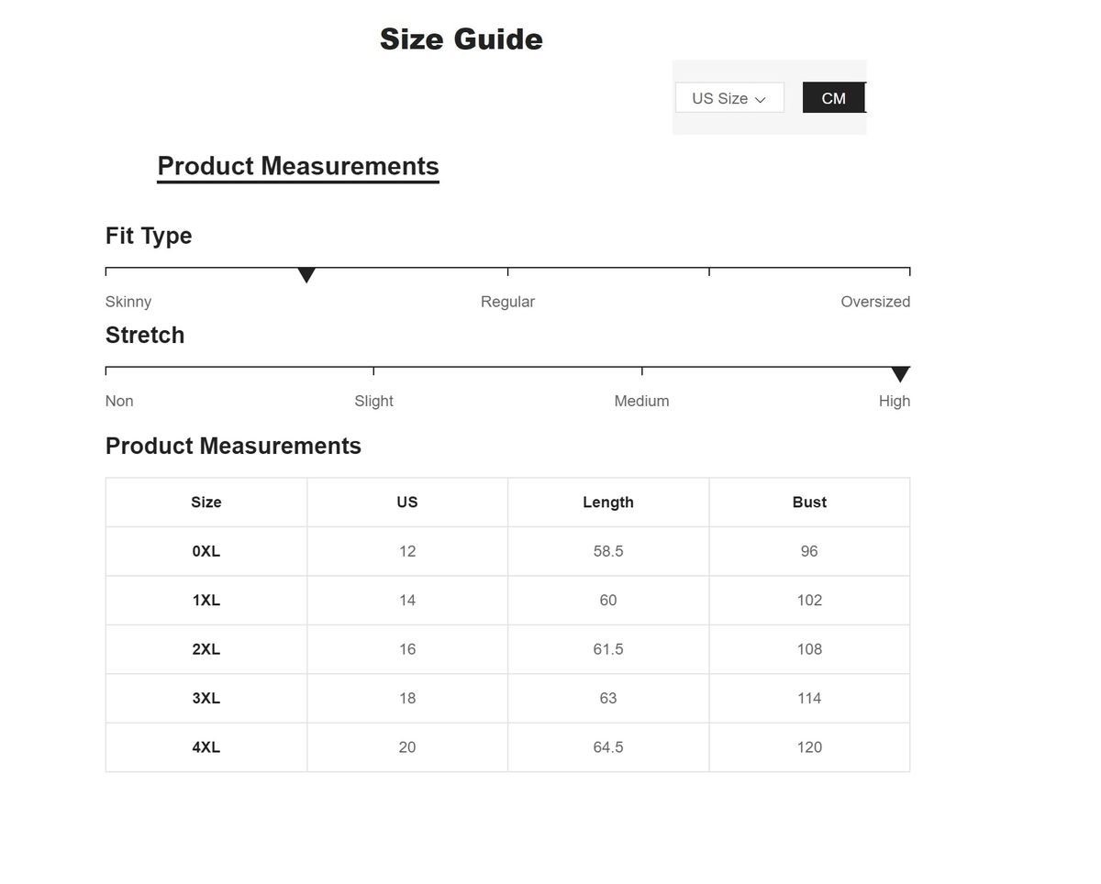Click the Fit Type slider marker triangle
Image resolution: width=1101 pixels, height=884 pixels.
[306, 275]
